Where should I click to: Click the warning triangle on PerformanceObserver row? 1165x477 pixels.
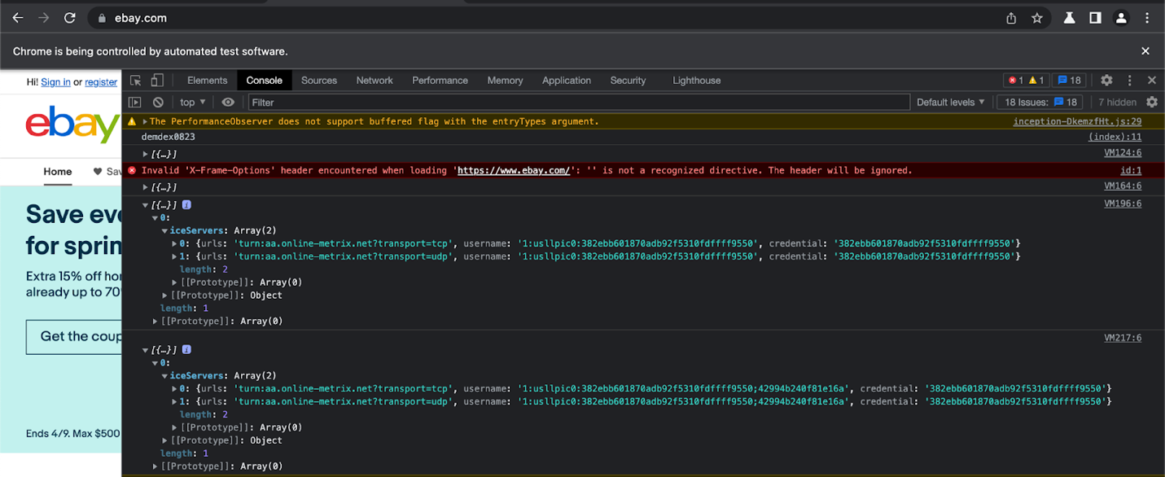point(132,122)
